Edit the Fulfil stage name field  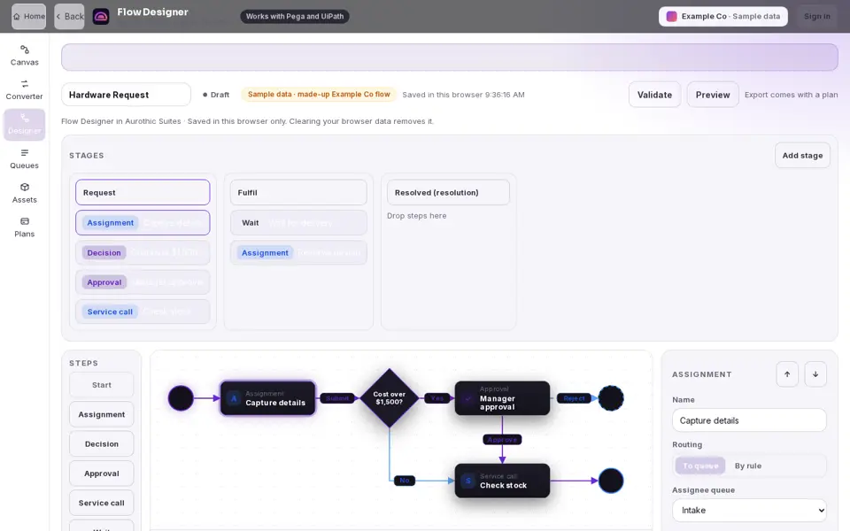(298, 192)
